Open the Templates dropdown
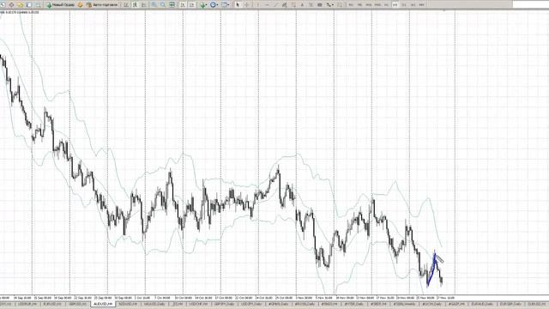Viewport: 549px width, 309px height. pyautogui.click(x=225, y=5)
